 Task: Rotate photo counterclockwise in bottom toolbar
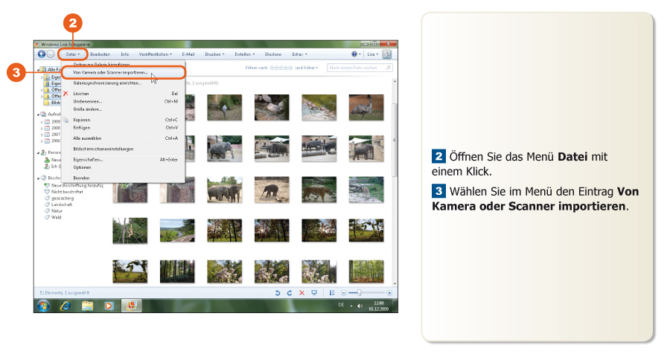[x=277, y=293]
